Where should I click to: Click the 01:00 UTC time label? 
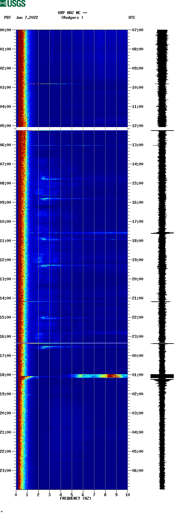coord(138,375)
